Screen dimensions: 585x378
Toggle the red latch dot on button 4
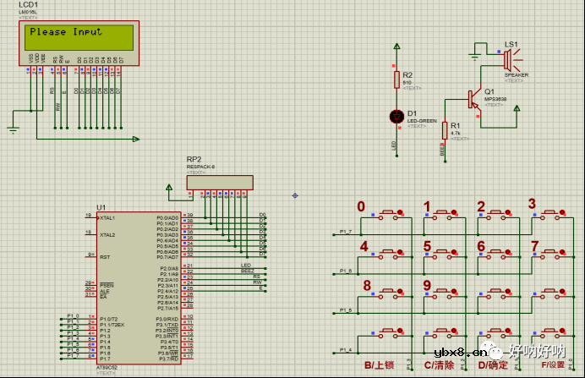pos(401,254)
